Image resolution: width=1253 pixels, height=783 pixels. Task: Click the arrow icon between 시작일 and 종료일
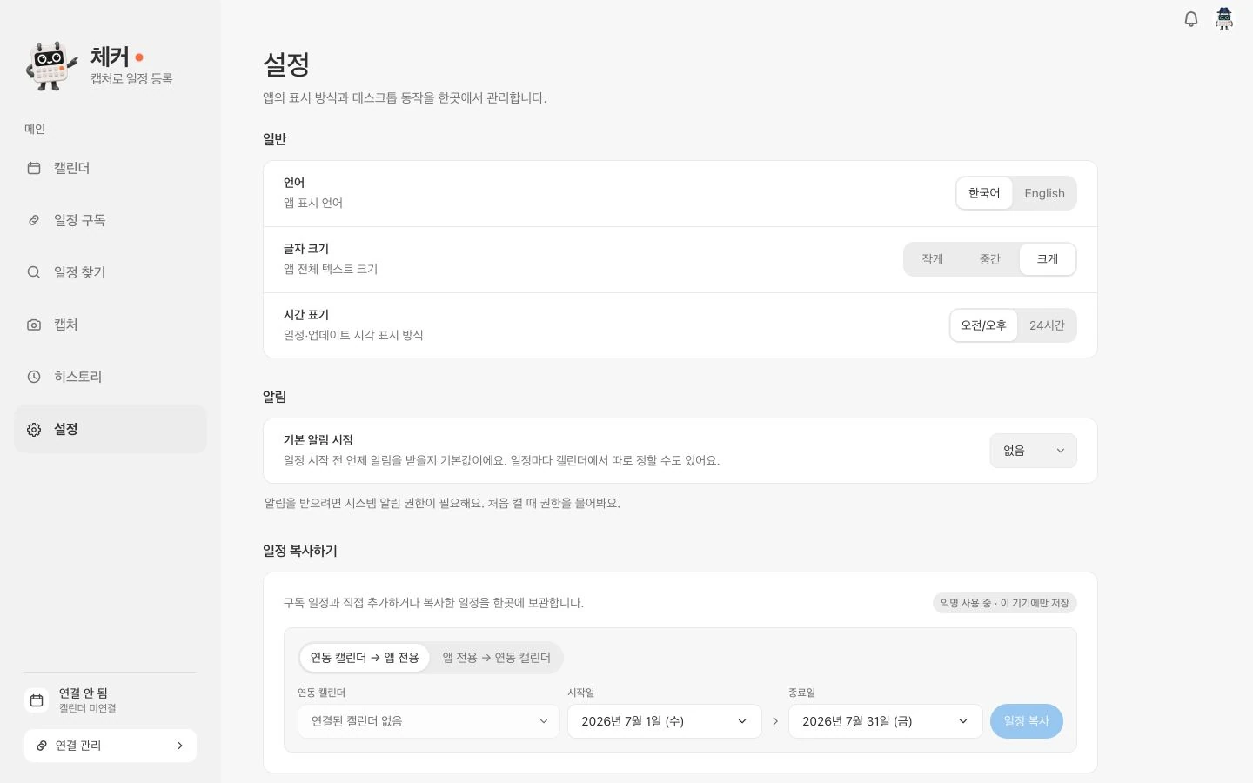click(775, 721)
